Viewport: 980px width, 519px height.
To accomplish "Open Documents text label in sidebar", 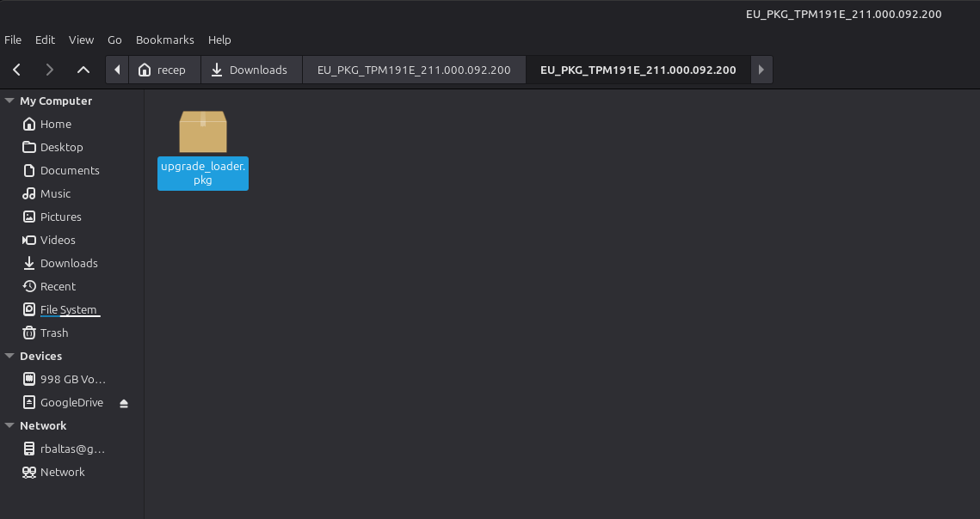I will pyautogui.click(x=70, y=170).
